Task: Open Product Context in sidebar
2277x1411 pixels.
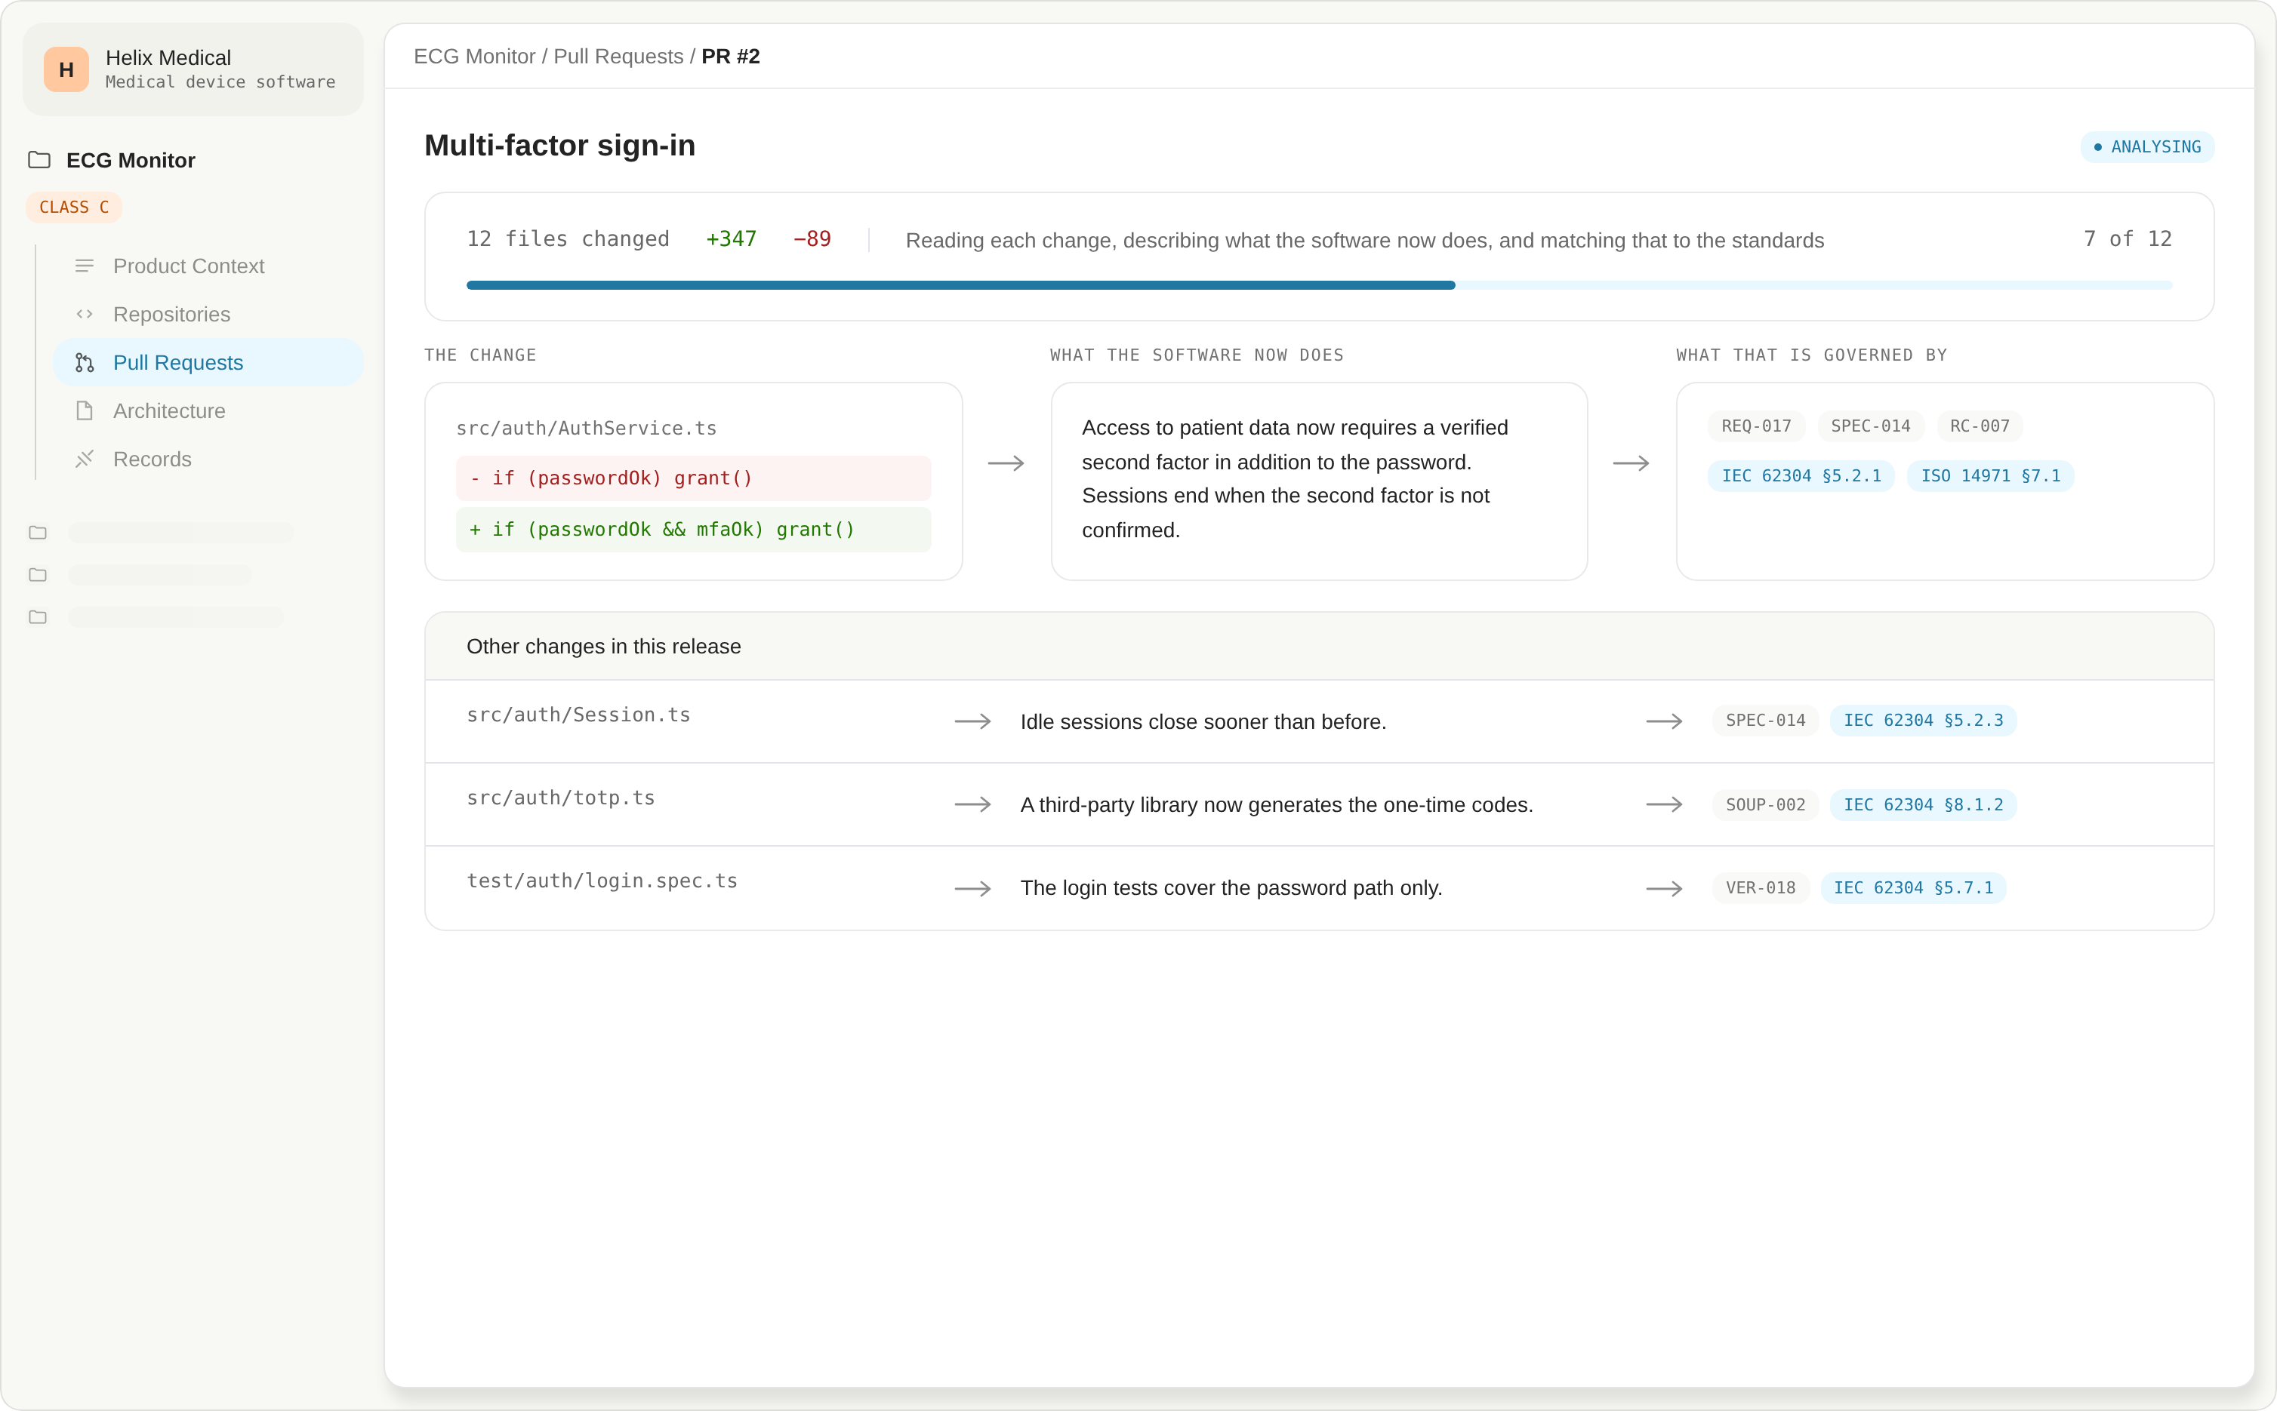Action: pyautogui.click(x=208, y=266)
